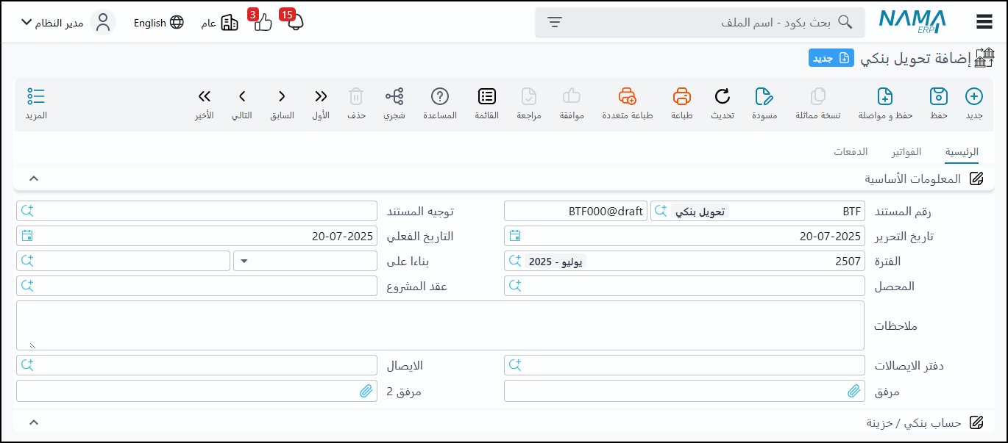The width and height of the screenshot is (1008, 443).
Task: Click inside the Notes (ملاحظات) text area
Action: click(440, 325)
